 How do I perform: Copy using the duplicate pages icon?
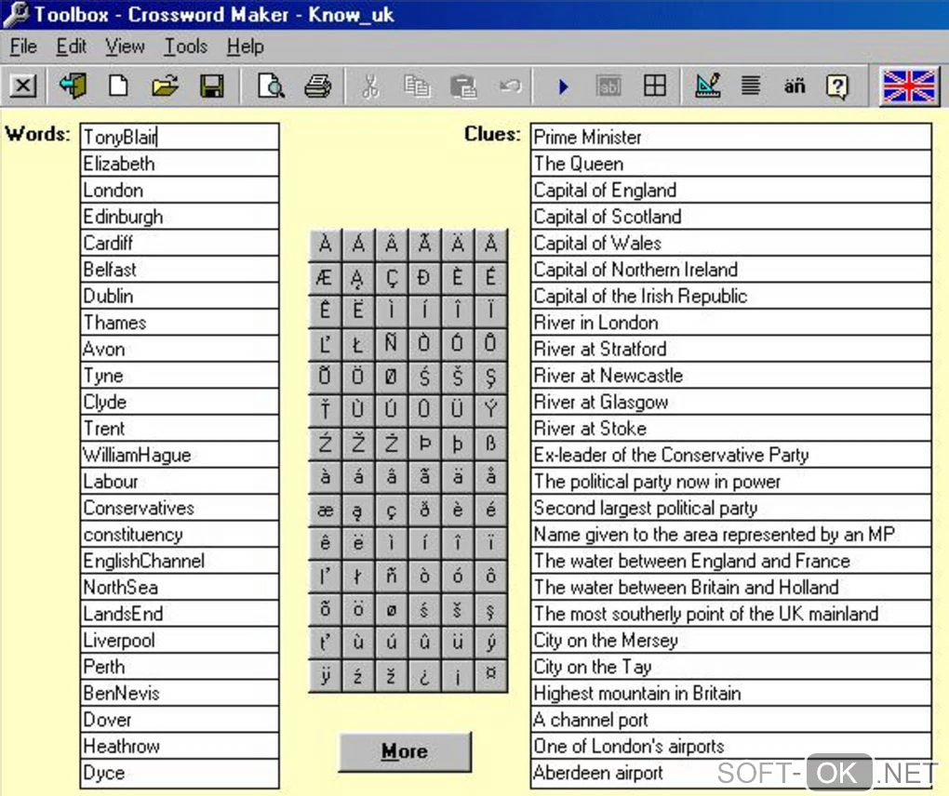tap(417, 86)
